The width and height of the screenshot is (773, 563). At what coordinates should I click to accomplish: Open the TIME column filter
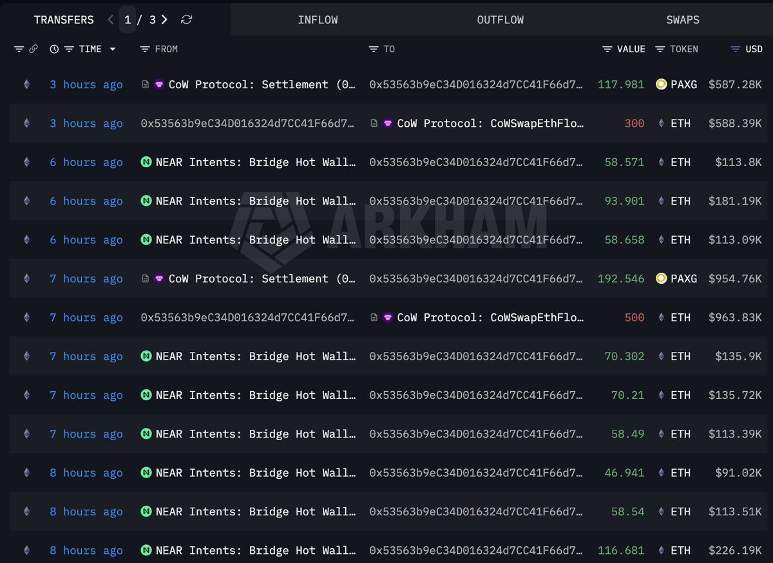(68, 49)
